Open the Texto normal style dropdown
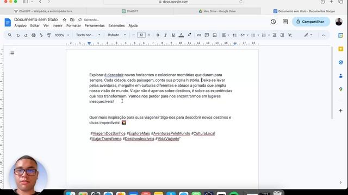This screenshot has width=348, height=195. click(88, 35)
